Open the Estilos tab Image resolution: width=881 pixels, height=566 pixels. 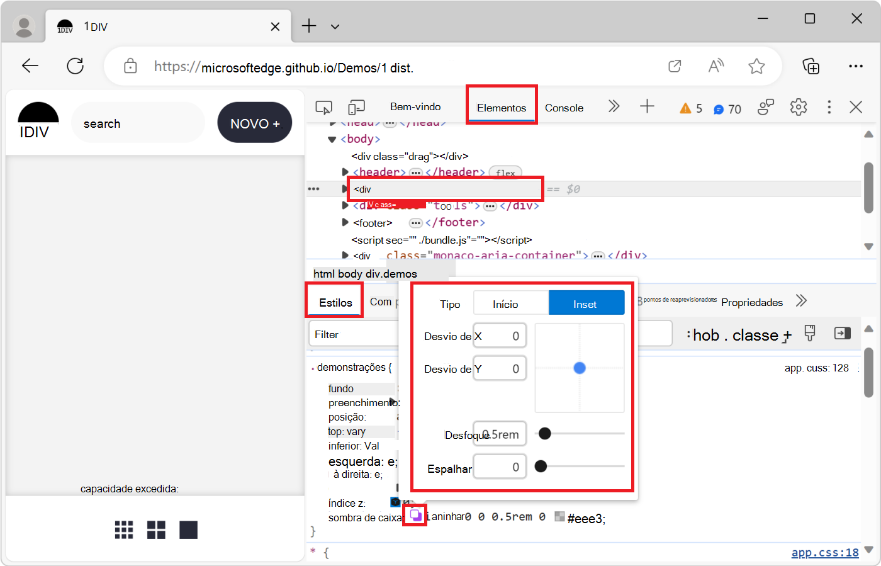click(335, 303)
